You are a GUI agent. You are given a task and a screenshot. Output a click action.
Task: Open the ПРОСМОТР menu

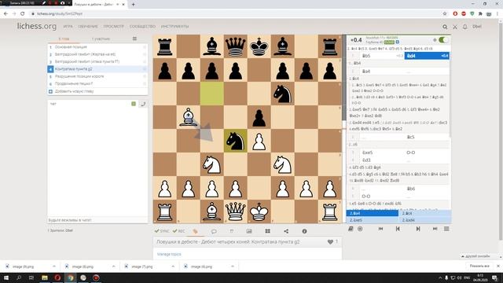tap(113, 26)
